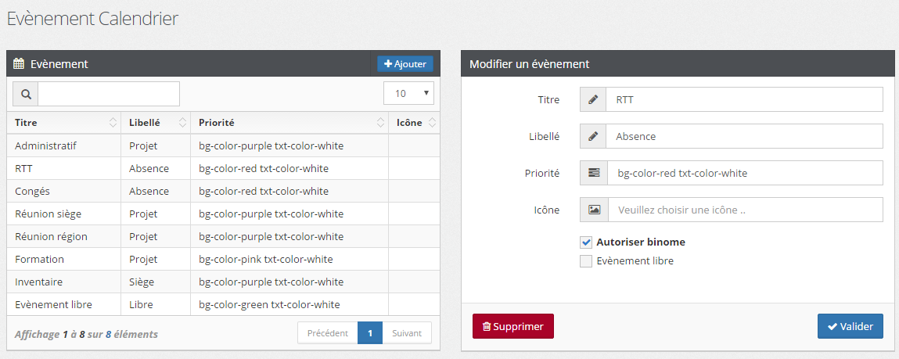Viewport: 899px width, 359px height.
Task: Click the search magnifier icon
Action: [26, 94]
